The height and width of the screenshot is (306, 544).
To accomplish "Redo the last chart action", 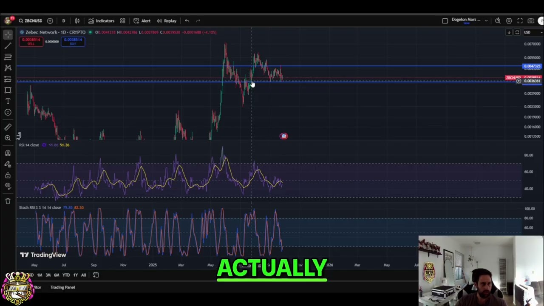I will (198, 21).
